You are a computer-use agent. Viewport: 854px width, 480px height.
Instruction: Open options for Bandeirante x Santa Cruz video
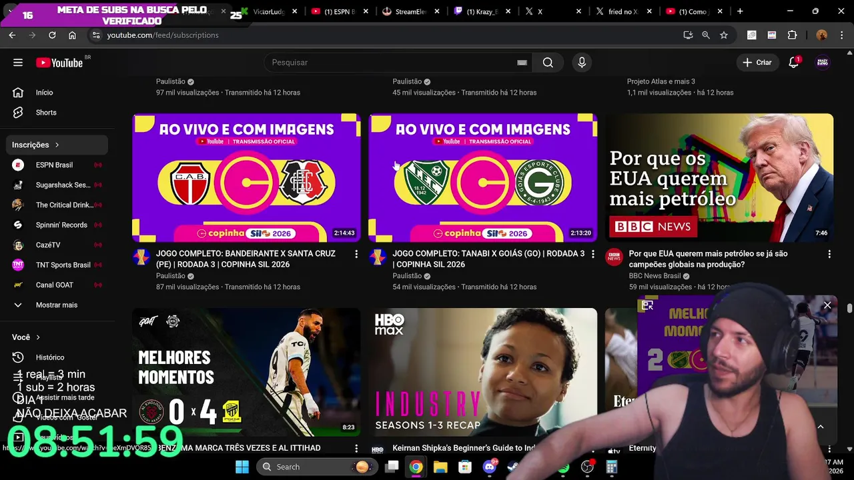point(356,254)
